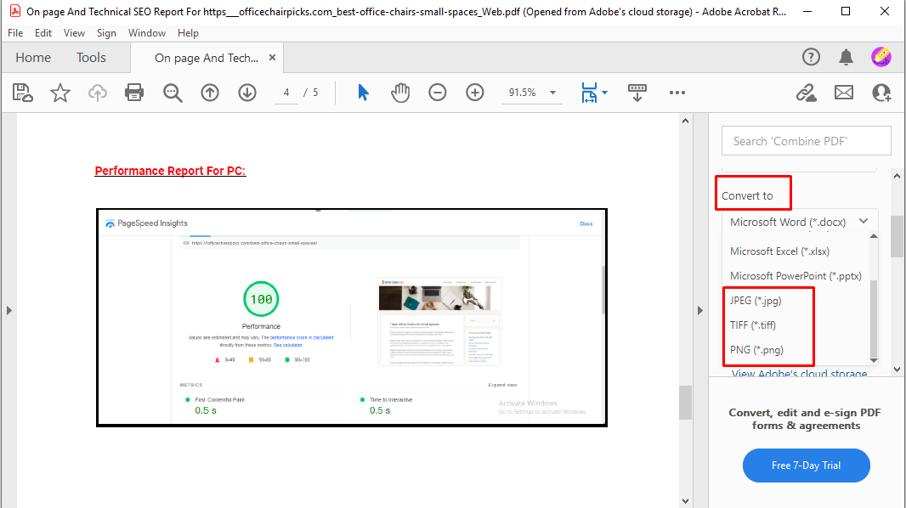Go to previous page with up arrow
The height and width of the screenshot is (508, 906).
point(209,92)
